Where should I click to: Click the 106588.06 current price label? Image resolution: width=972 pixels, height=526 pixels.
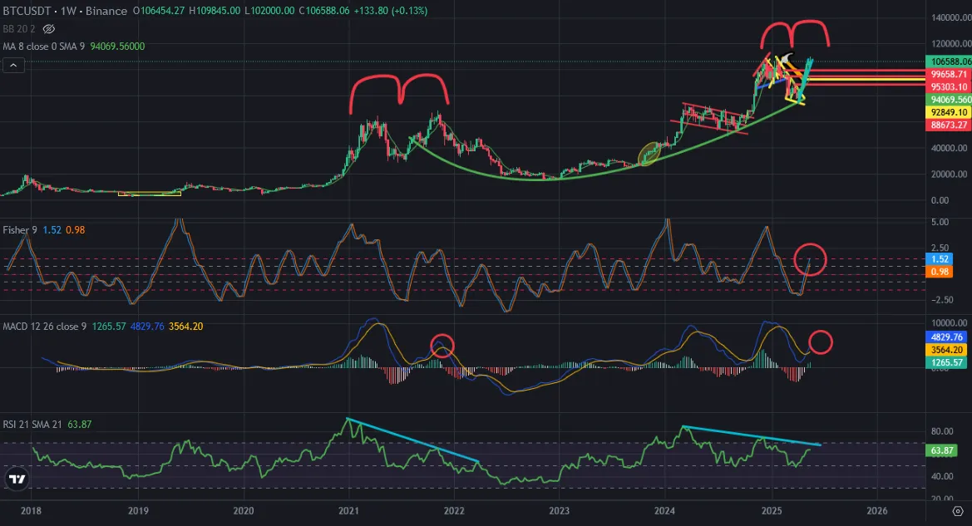[x=949, y=61]
